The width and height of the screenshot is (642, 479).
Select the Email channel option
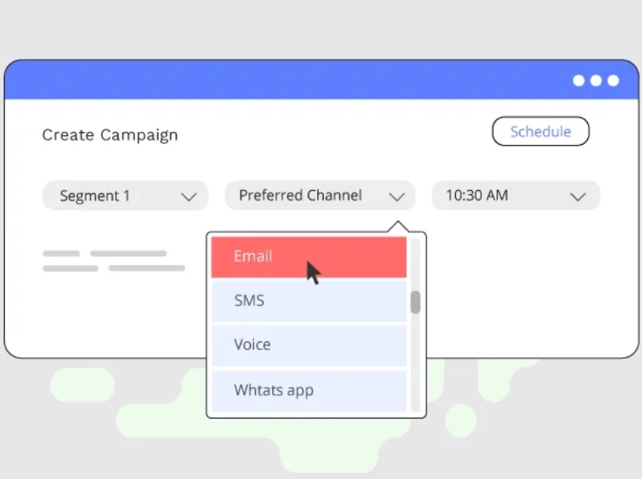click(309, 257)
